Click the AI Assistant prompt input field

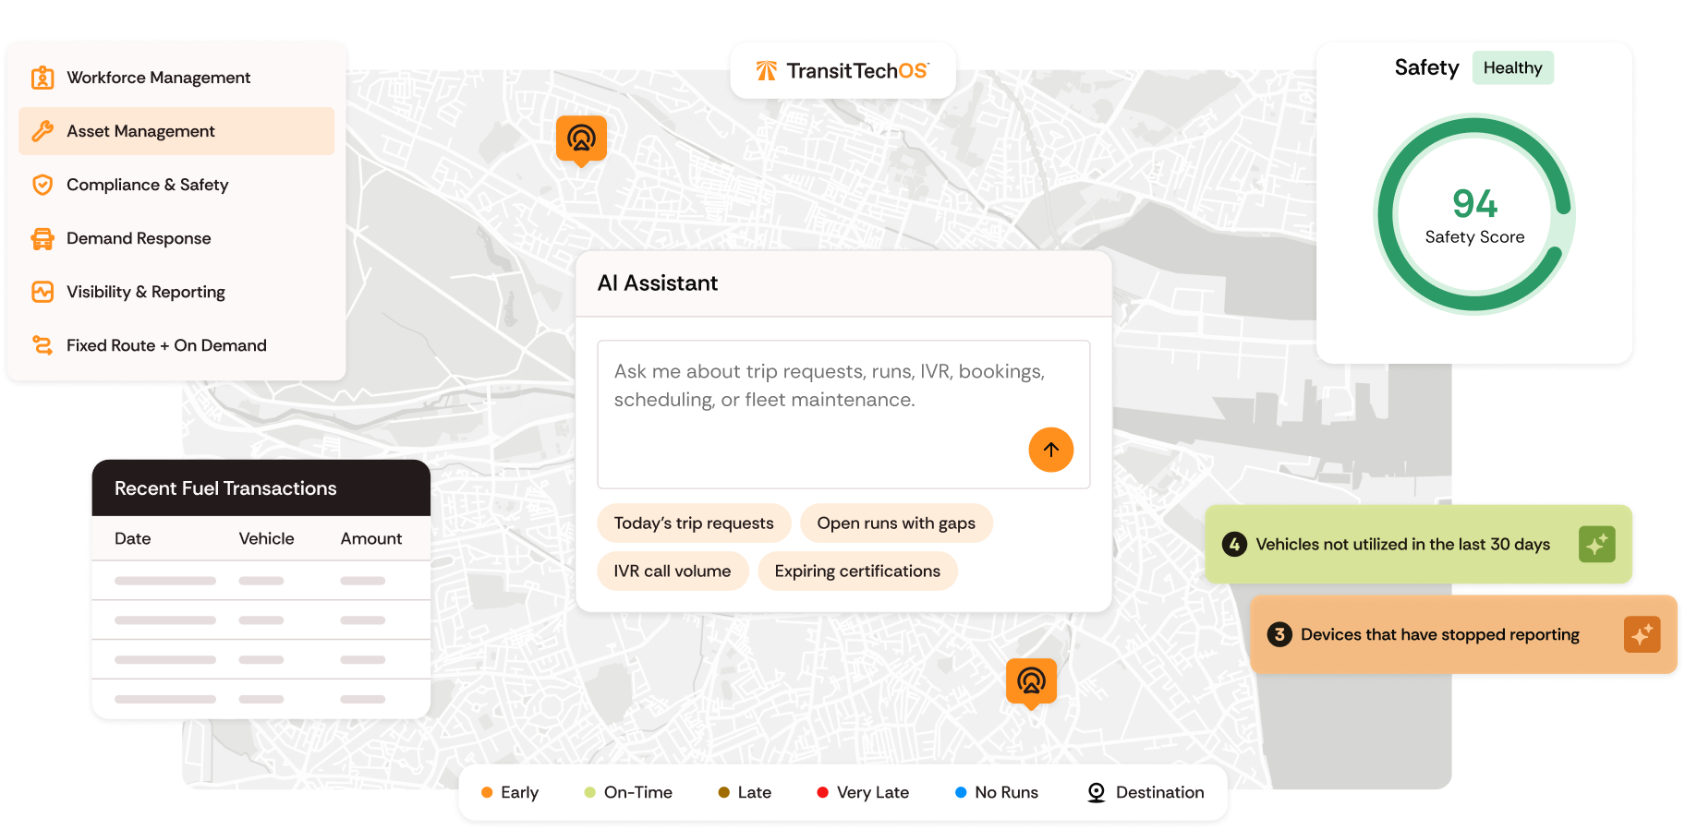coord(843,415)
